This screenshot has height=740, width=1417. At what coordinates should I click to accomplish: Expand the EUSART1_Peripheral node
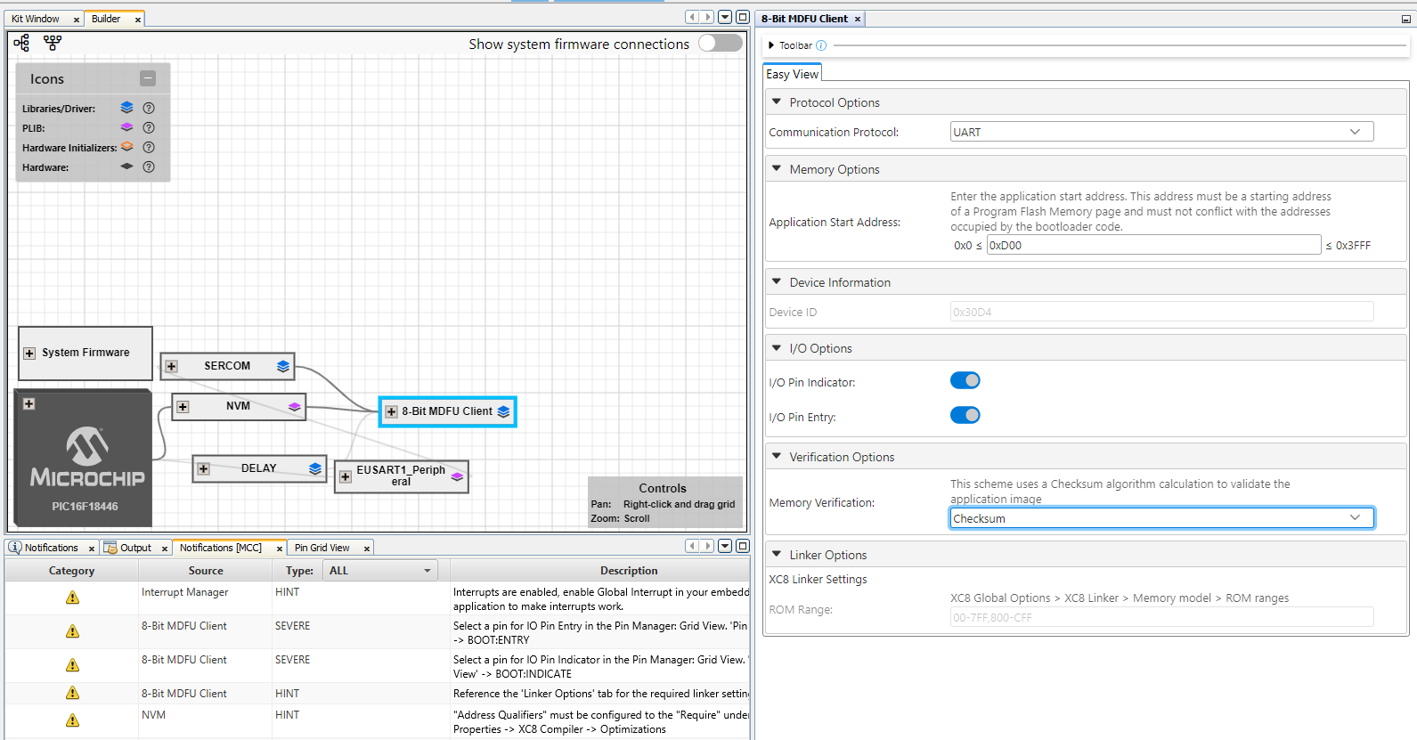[x=346, y=477]
